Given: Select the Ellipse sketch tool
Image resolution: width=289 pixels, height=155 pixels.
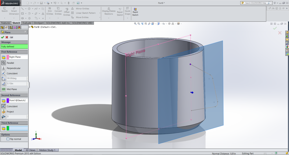Looking at the screenshot, I should click(x=36, y=14).
